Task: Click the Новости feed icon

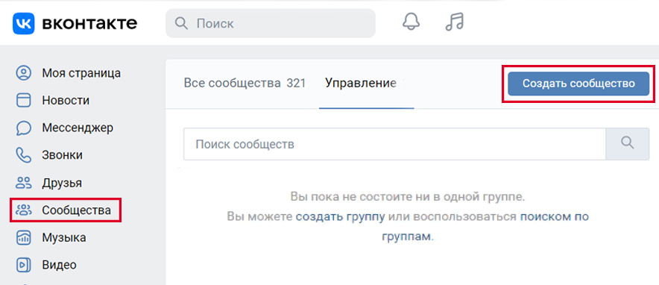Action: click(24, 101)
